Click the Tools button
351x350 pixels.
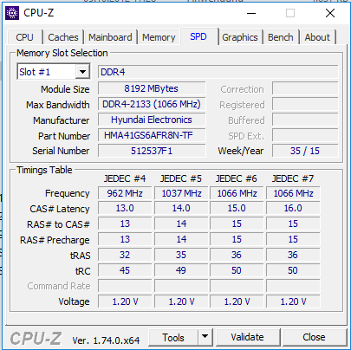pyautogui.click(x=173, y=337)
